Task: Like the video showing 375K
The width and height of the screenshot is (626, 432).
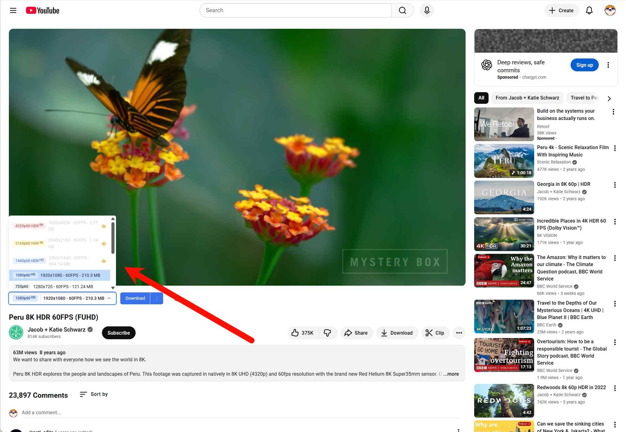Action: click(x=302, y=333)
